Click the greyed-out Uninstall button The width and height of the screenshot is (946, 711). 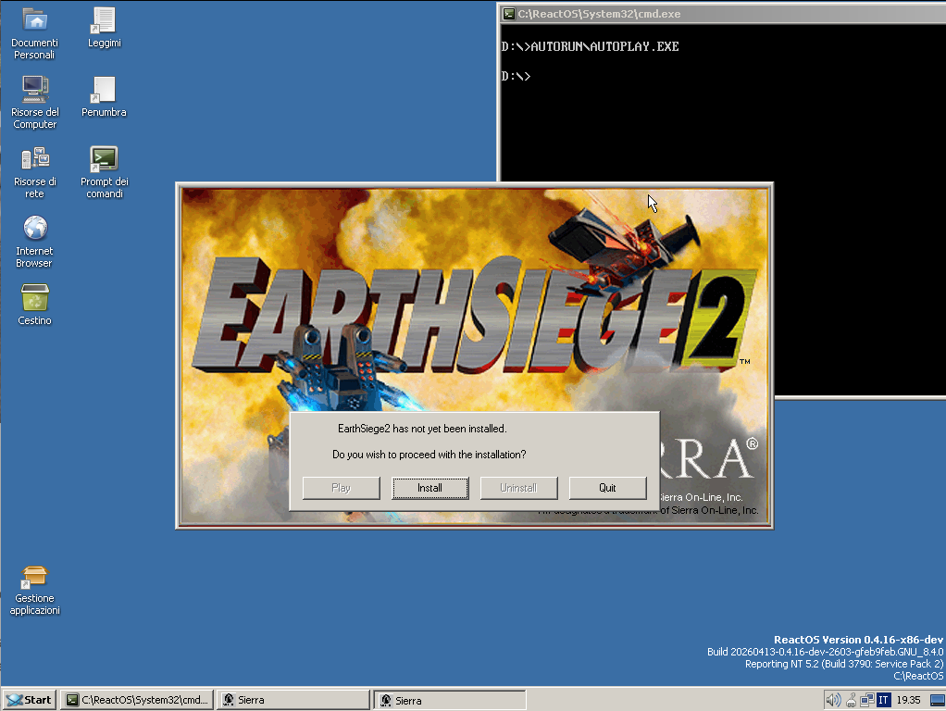coord(518,488)
